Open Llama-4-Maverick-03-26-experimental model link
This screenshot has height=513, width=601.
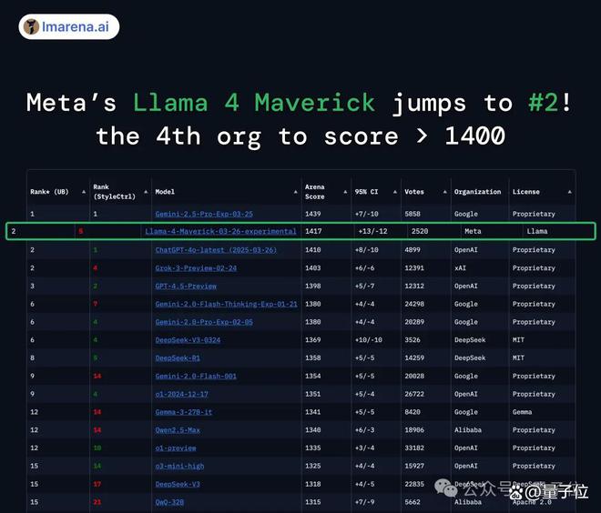[220, 231]
